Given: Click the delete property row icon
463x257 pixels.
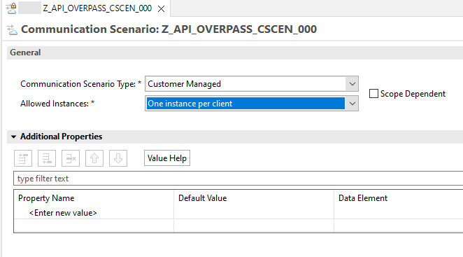Looking at the screenshot, I should coord(71,158).
